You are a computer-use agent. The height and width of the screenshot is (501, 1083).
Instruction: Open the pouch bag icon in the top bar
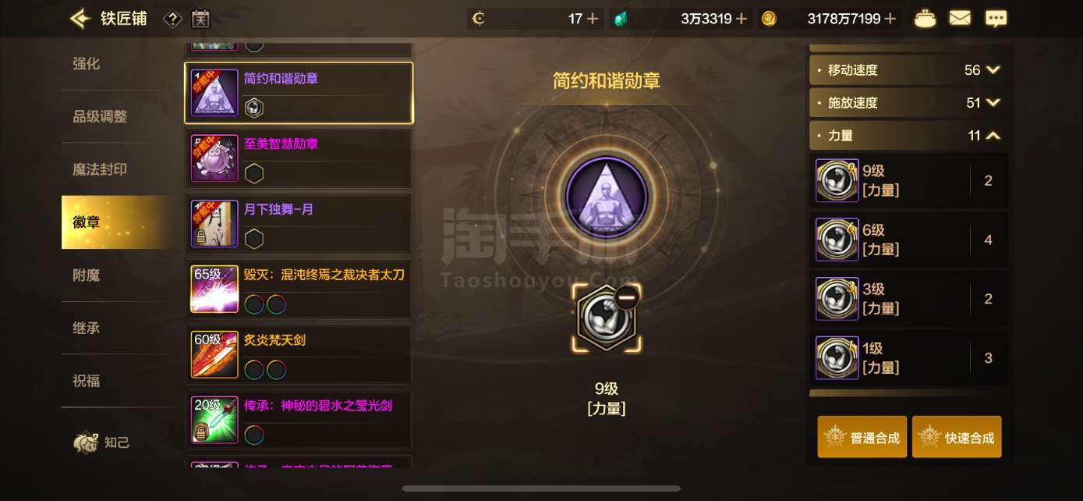click(x=925, y=19)
